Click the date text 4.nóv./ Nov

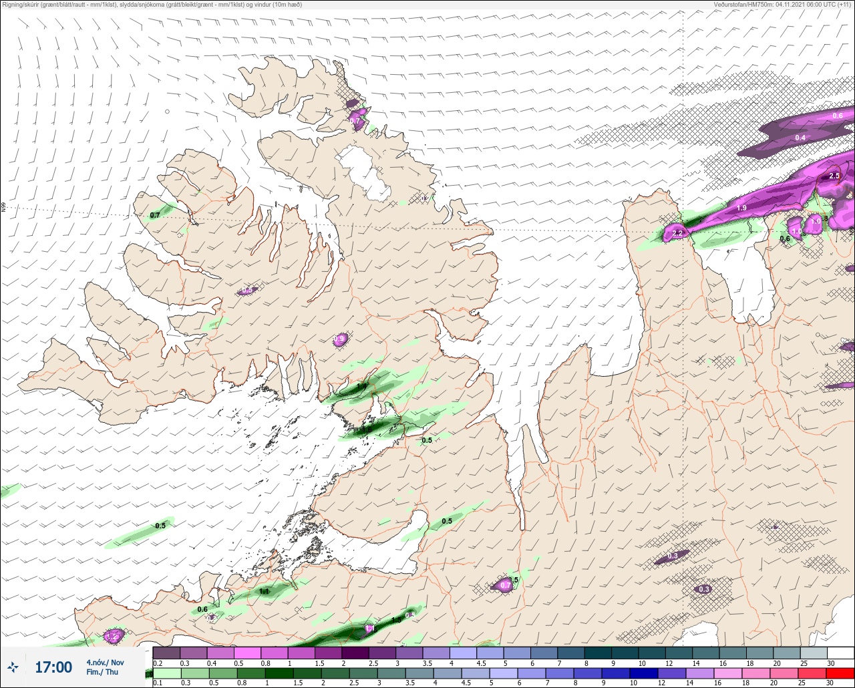pos(105,662)
